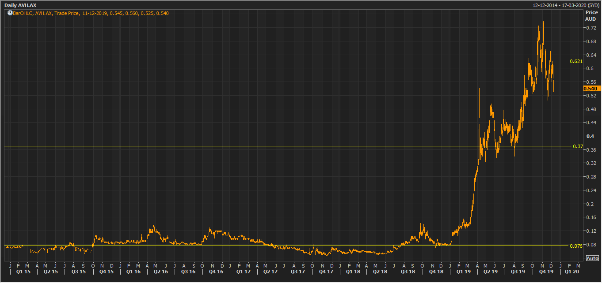The height and width of the screenshot is (283, 602).
Task: Click the 0.2 price axis label
Action: (588, 204)
